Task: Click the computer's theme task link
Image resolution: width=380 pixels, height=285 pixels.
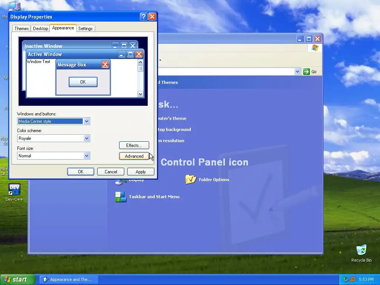Action: (x=172, y=118)
